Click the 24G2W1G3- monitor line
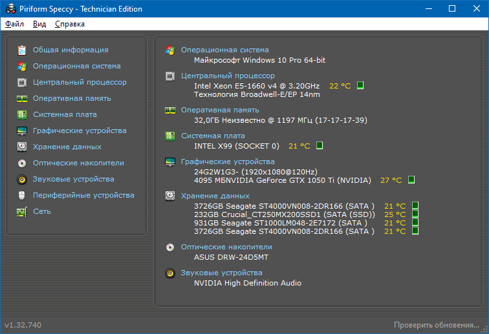The width and height of the screenshot is (489, 334). coord(255,172)
